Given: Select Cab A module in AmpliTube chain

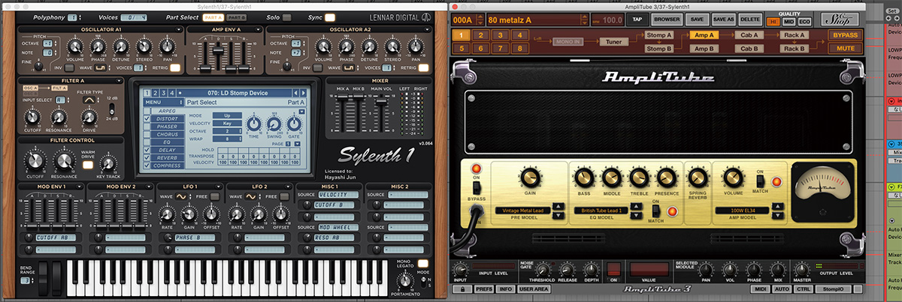Looking at the screenshot, I should pyautogui.click(x=748, y=35).
